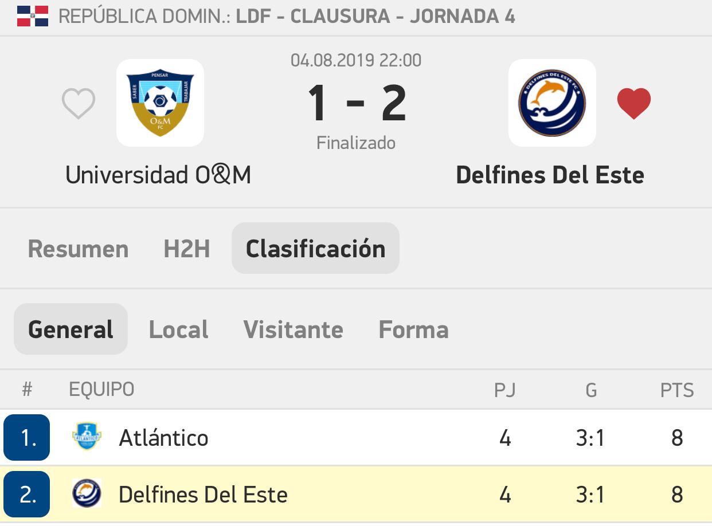This screenshot has width=712, height=526.
Task: Open Delfines Del Este team name in header
Action: click(x=550, y=175)
